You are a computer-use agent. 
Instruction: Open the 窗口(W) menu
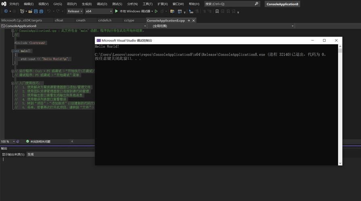[x=178, y=4]
